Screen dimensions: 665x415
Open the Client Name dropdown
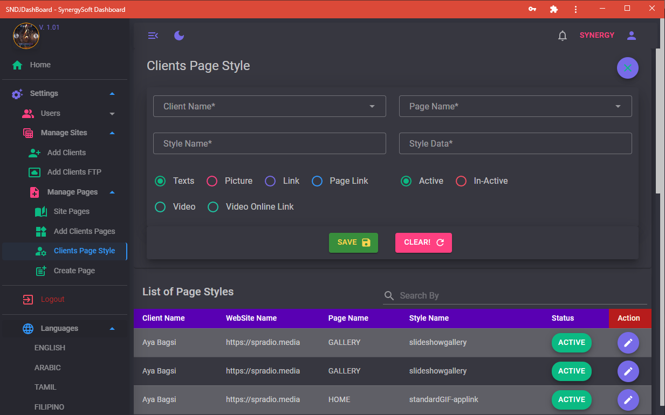(270, 107)
